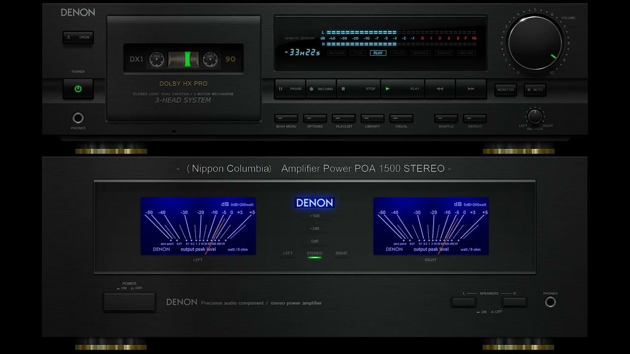Pause playback with the PAUSE button
Image resolution: width=630 pixels, height=354 pixels.
pos(290,89)
